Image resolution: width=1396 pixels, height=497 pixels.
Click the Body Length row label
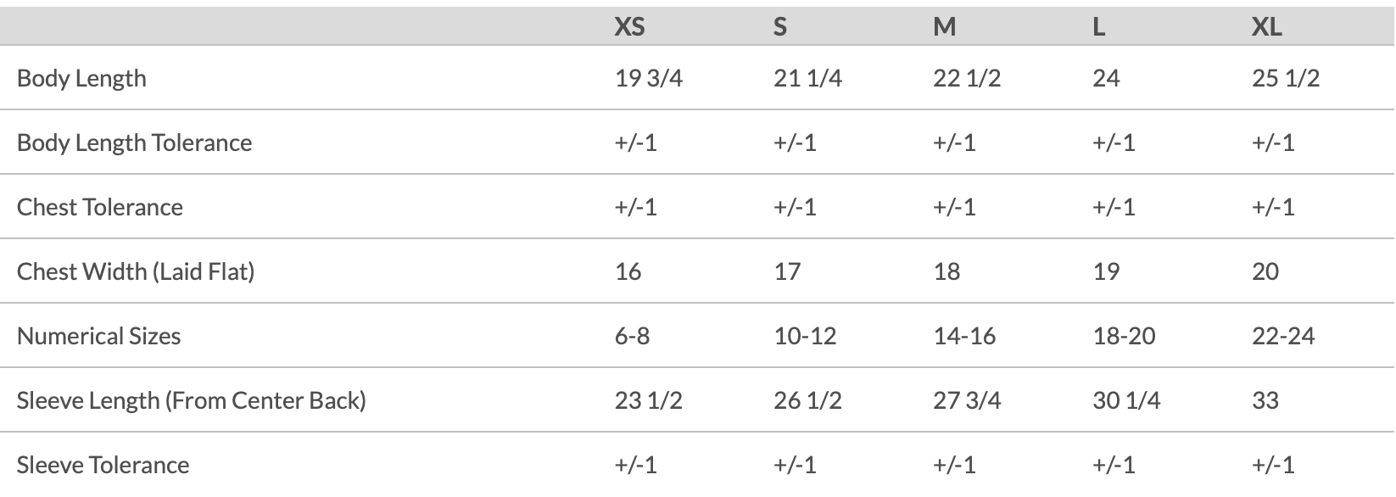tap(81, 78)
